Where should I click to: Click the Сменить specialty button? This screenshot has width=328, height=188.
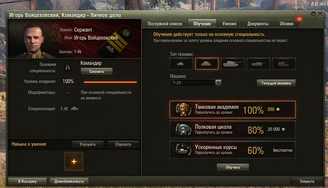click(x=97, y=71)
